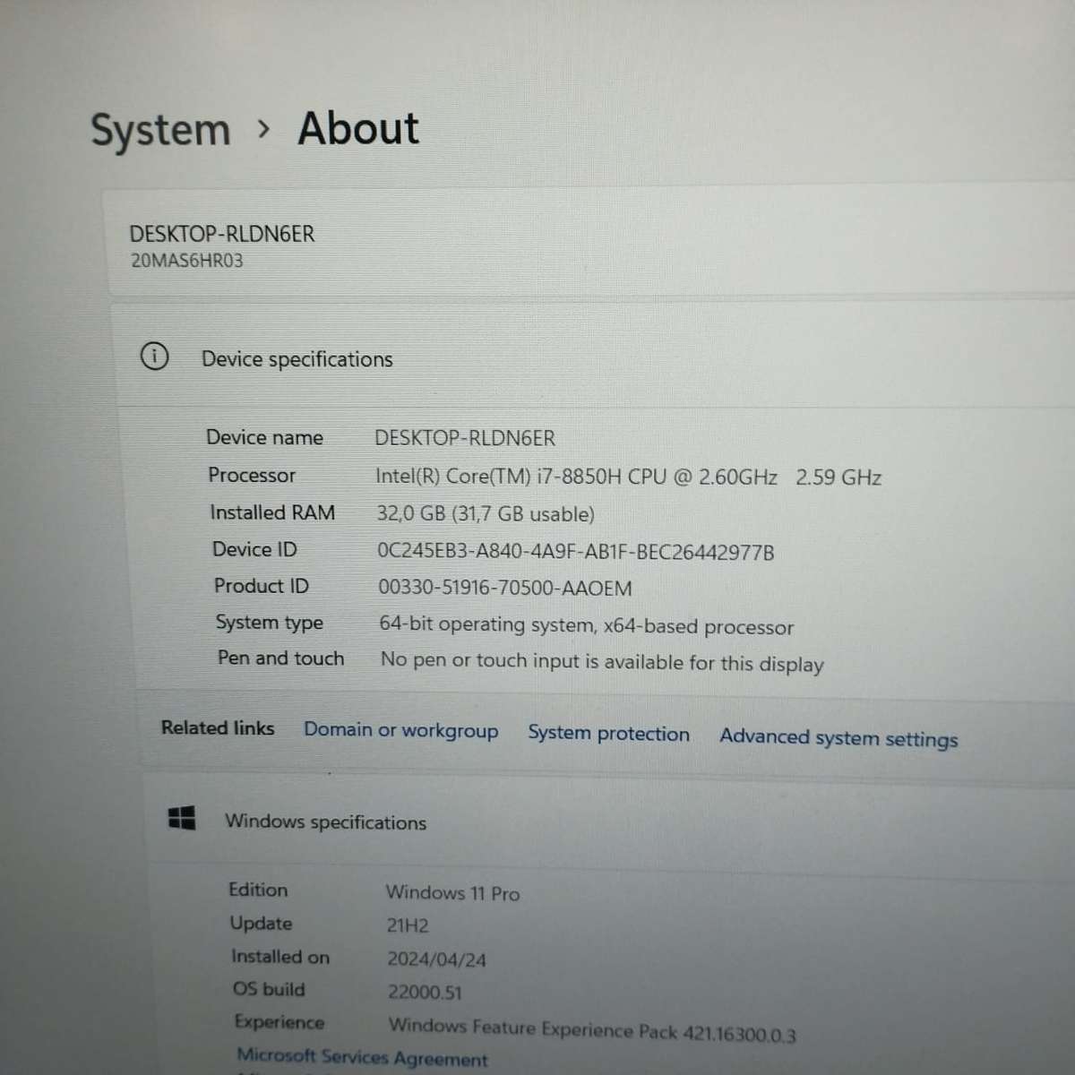Select the About breadcrumb label
1075x1075 pixels.
tap(357, 129)
